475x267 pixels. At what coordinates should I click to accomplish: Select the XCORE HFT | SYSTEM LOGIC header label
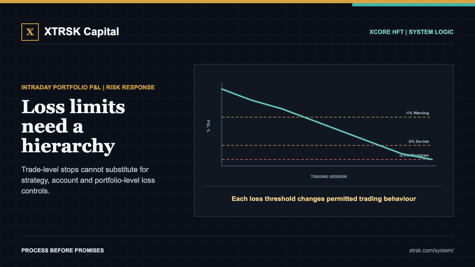click(411, 32)
